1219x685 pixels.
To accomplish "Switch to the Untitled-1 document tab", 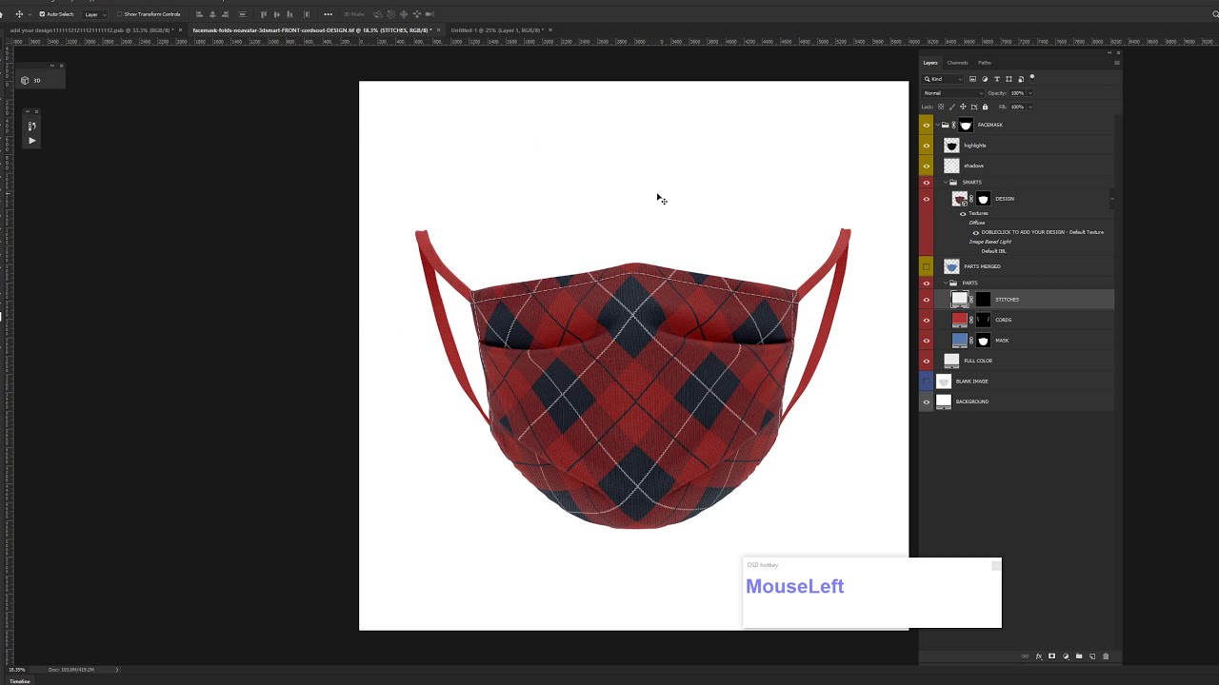I will click(495, 30).
